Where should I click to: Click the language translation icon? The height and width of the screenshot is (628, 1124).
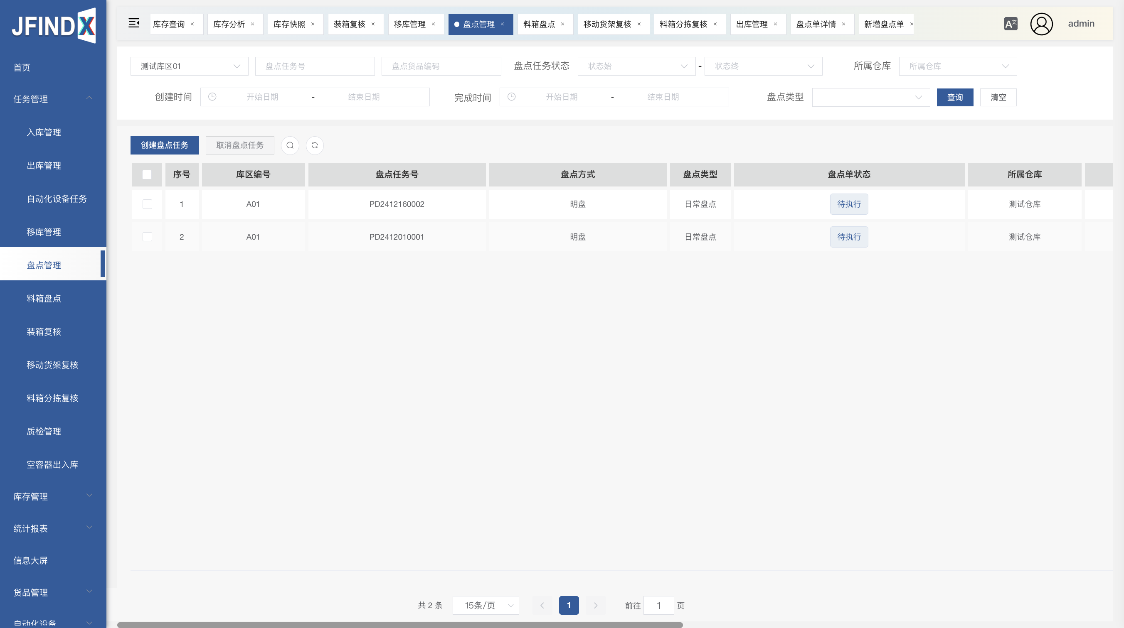click(1010, 24)
